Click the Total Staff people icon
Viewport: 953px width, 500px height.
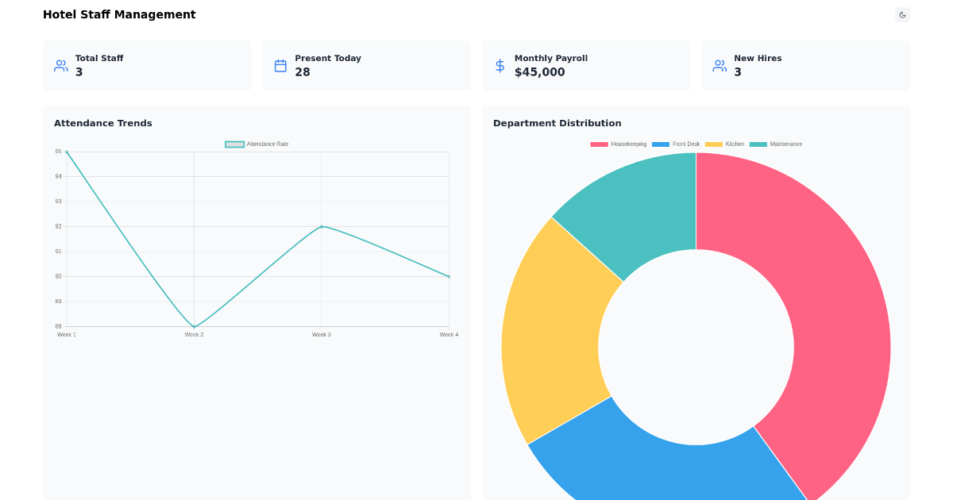(x=60, y=66)
